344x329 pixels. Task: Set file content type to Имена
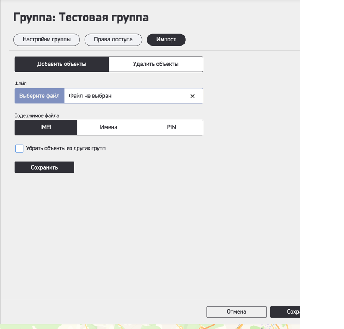click(109, 128)
